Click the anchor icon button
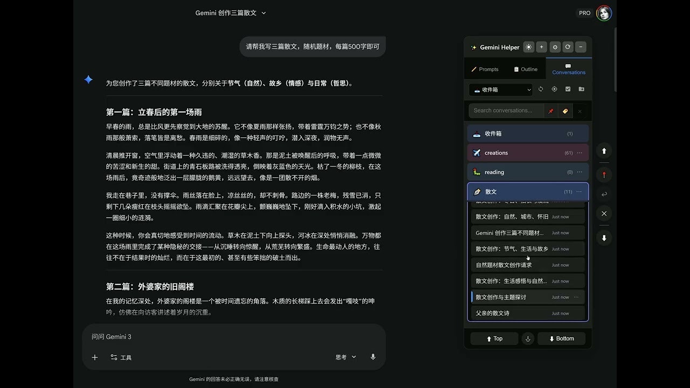The width and height of the screenshot is (690, 388). tap(528, 338)
